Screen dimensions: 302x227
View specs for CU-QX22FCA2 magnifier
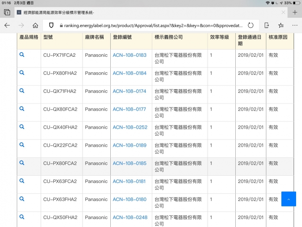(22, 145)
